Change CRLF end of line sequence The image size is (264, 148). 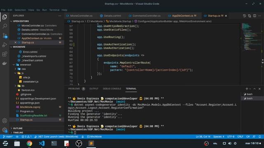(240, 136)
